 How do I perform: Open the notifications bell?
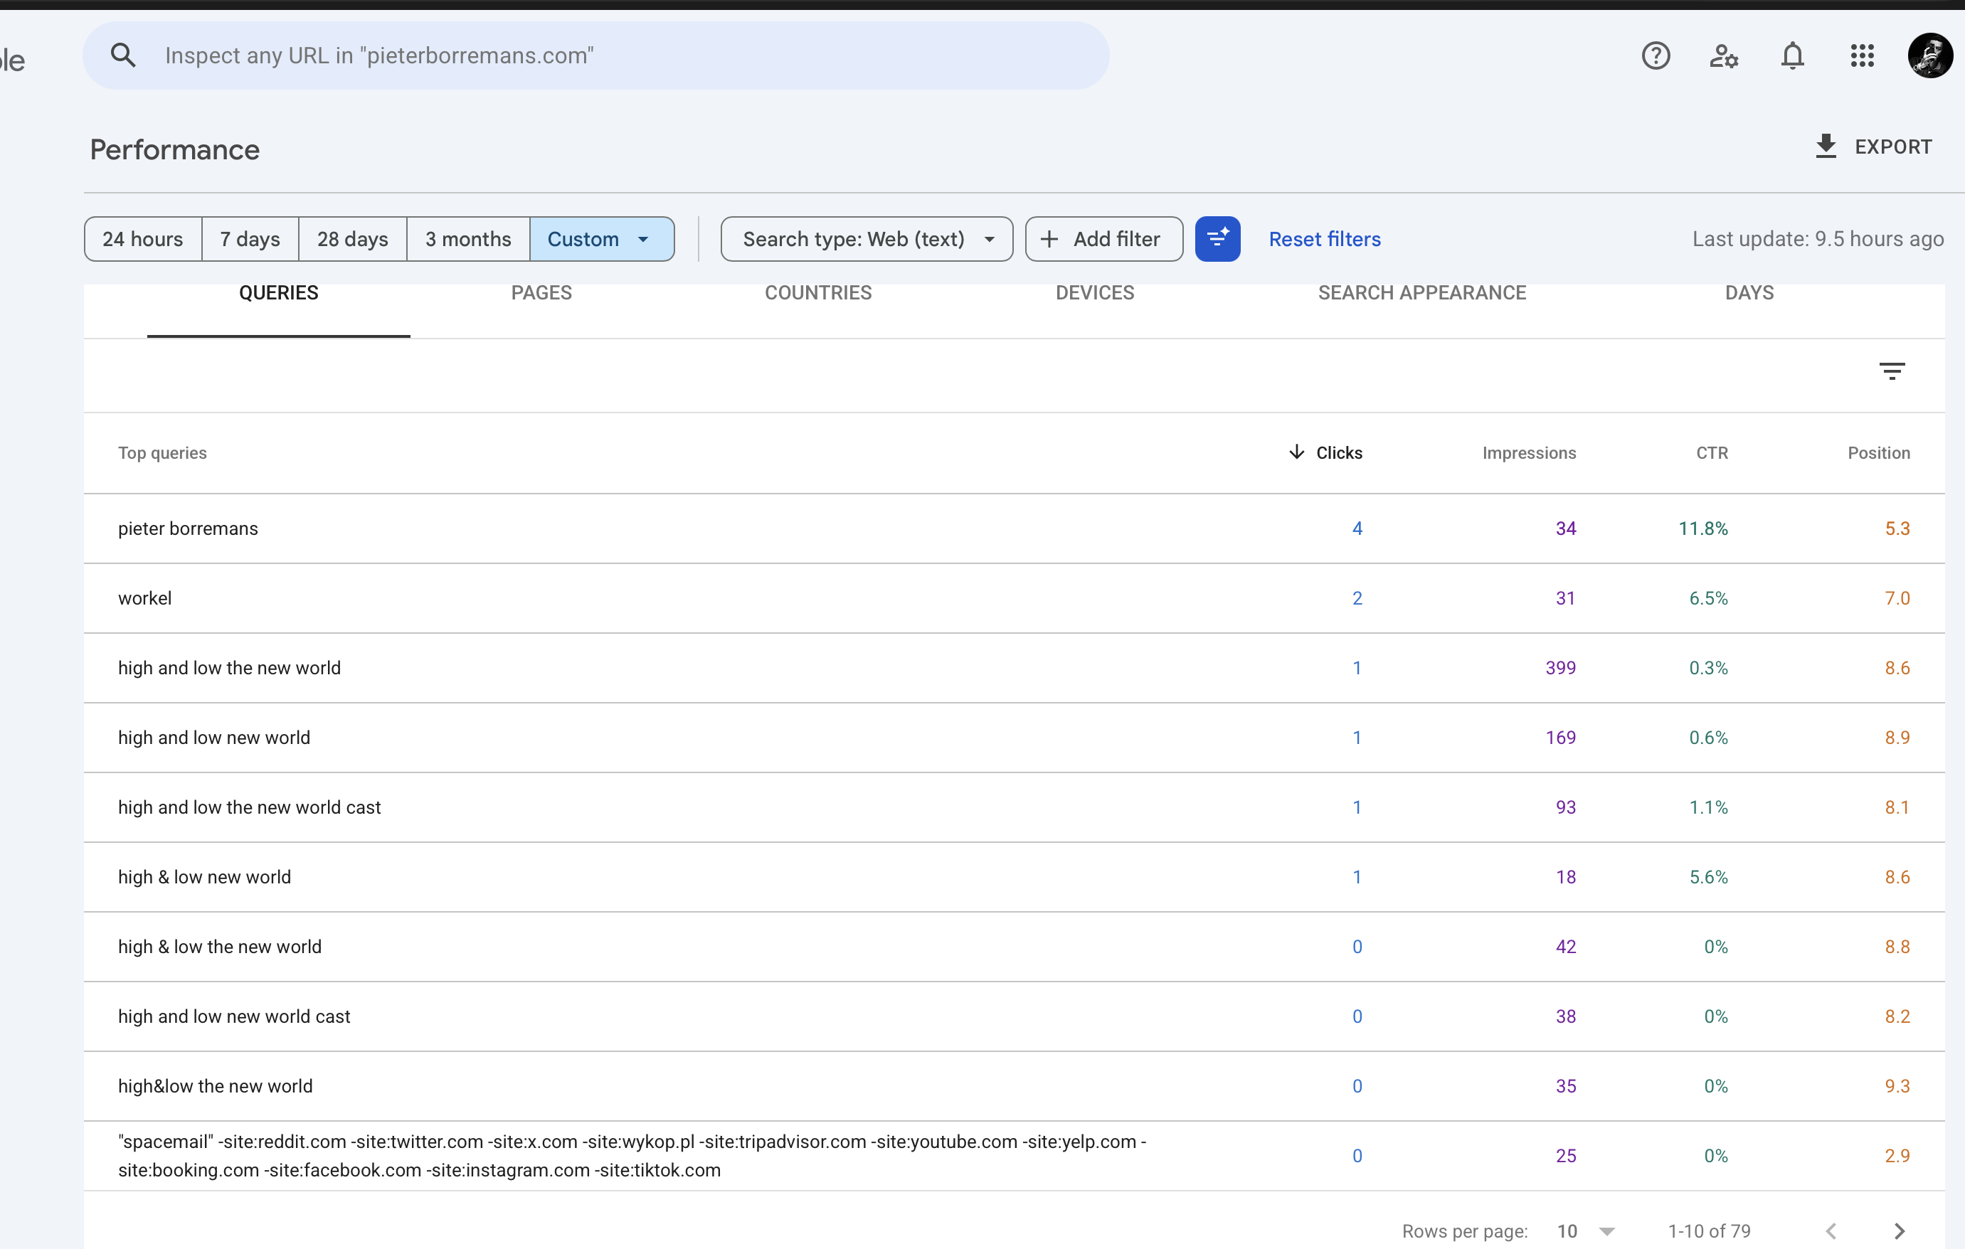click(x=1793, y=55)
